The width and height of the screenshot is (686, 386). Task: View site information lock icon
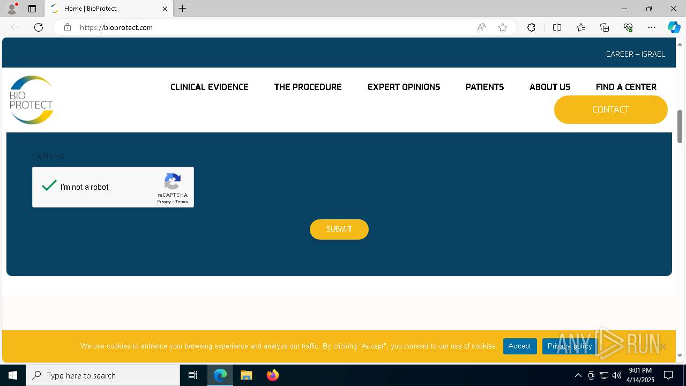68,27
